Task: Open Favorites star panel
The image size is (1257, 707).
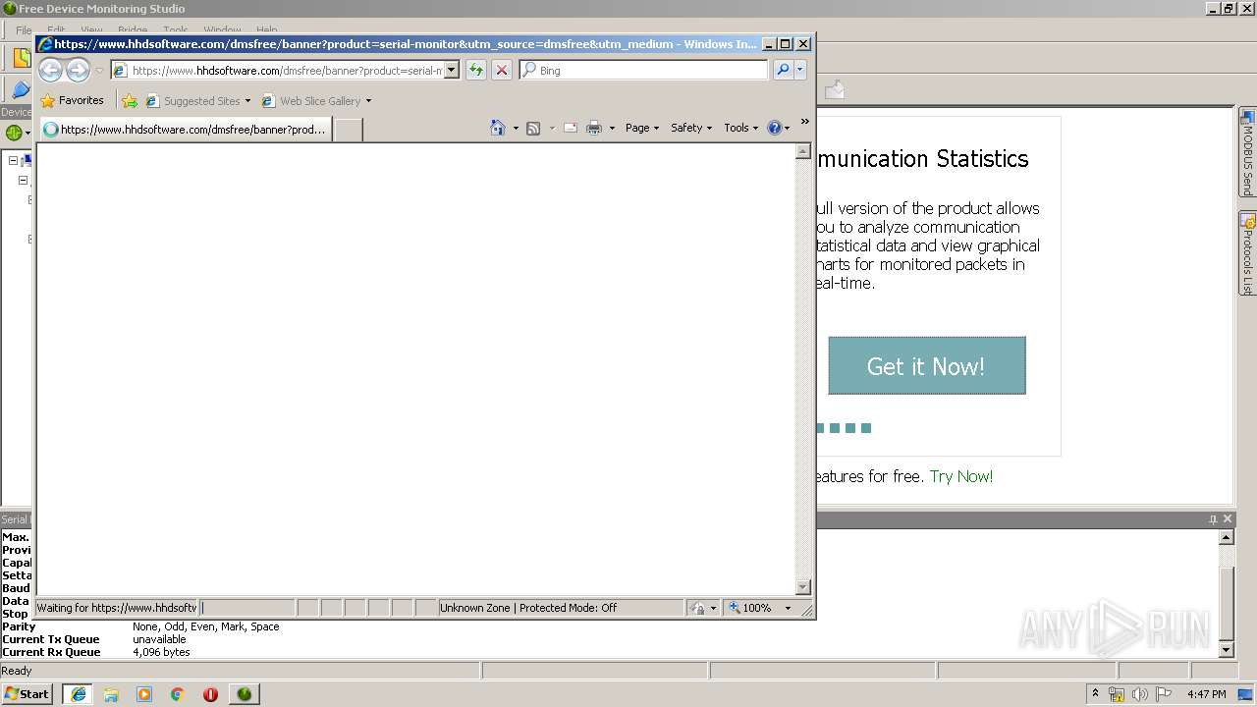Action: click(48, 100)
